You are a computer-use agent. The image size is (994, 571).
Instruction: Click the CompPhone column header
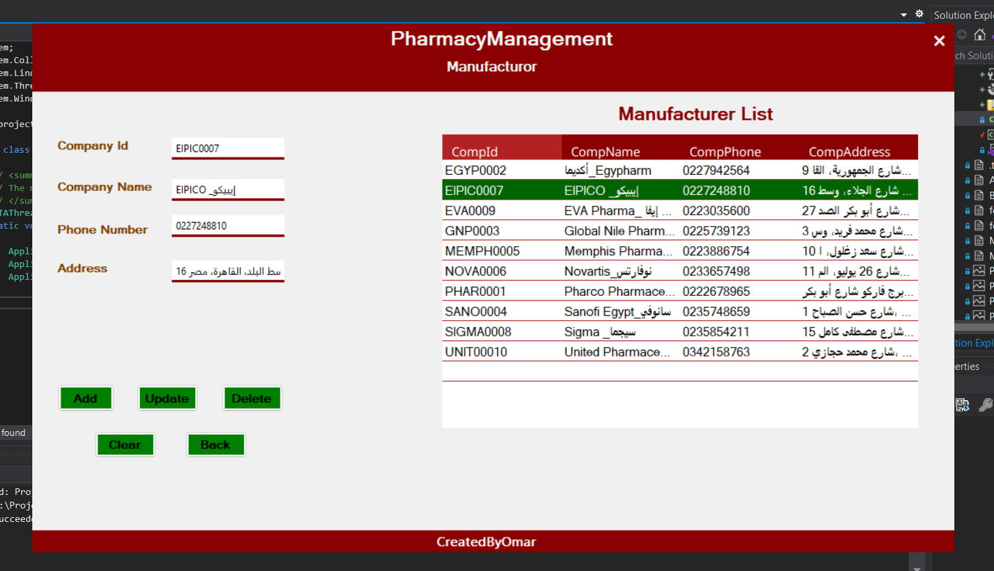tap(725, 151)
